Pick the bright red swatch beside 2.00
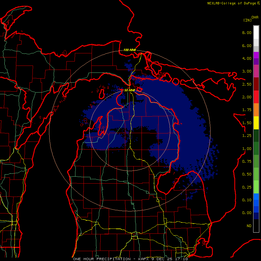This screenshot has height=261, width=261. [256, 97]
